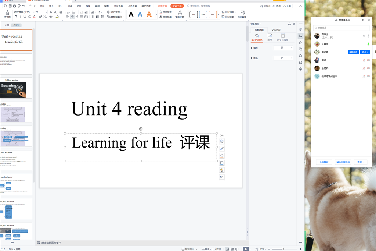Add a new slide with the plus icon
Image resolution: width=376 pixels, height=251 pixels.
pos(12,243)
